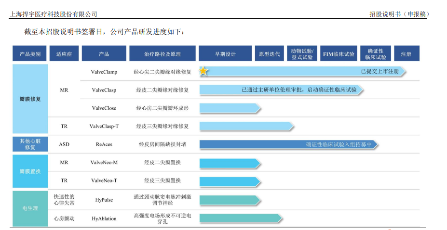Select the 适应症 header cell

pos(64,53)
